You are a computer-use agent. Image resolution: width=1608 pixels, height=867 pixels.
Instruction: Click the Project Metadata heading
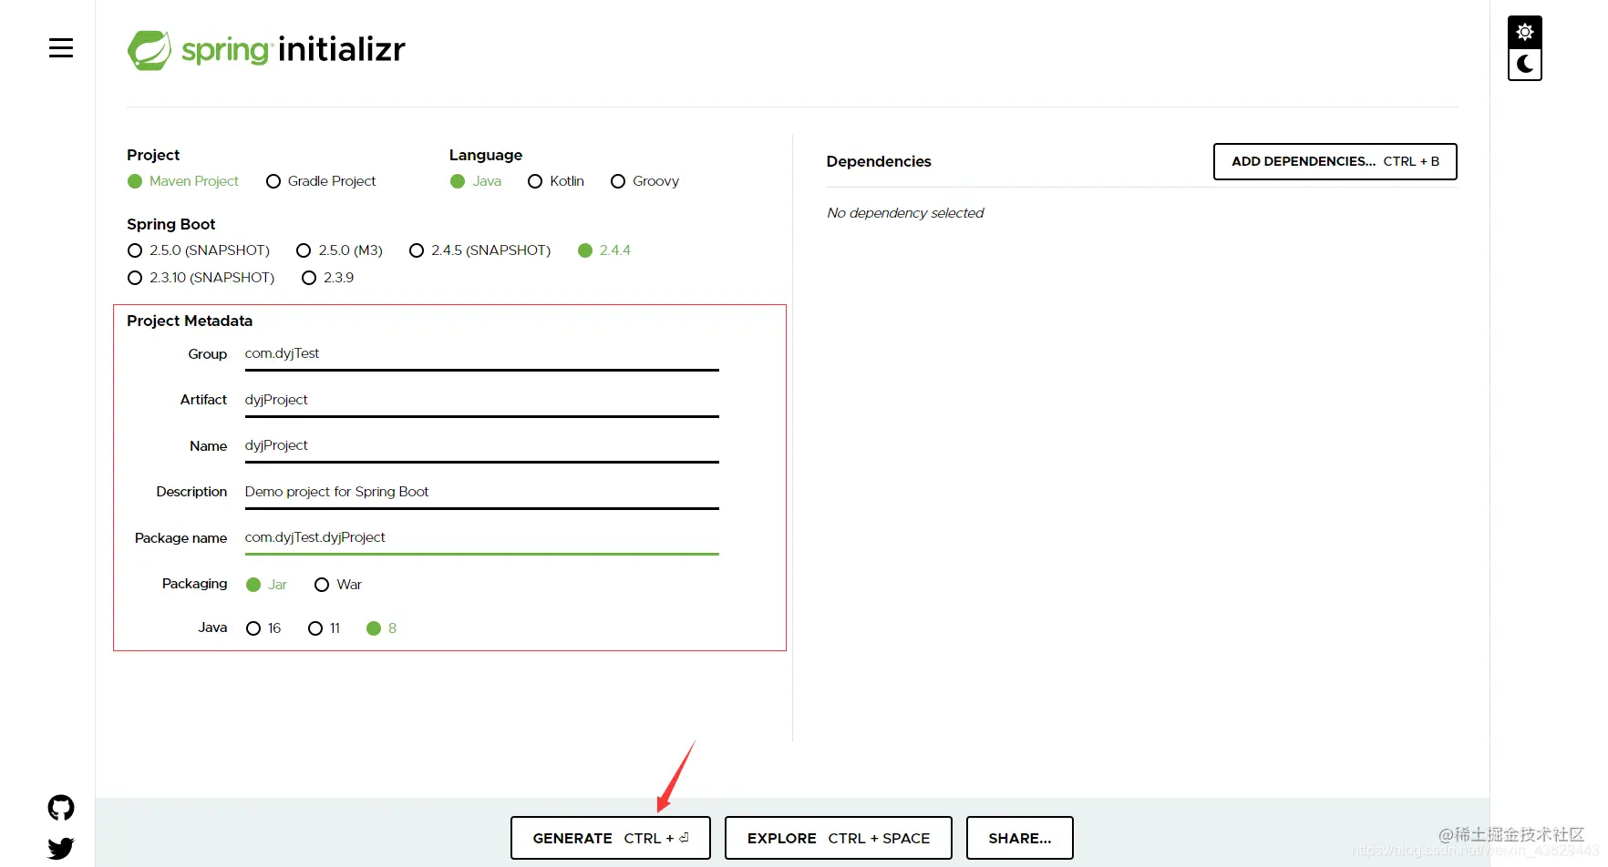(190, 321)
